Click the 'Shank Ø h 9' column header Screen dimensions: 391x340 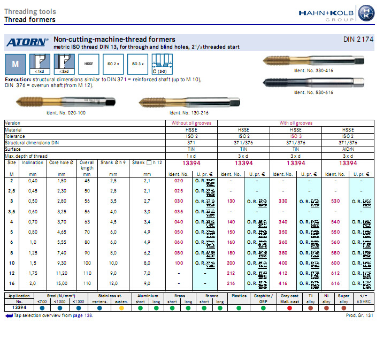click(x=113, y=163)
